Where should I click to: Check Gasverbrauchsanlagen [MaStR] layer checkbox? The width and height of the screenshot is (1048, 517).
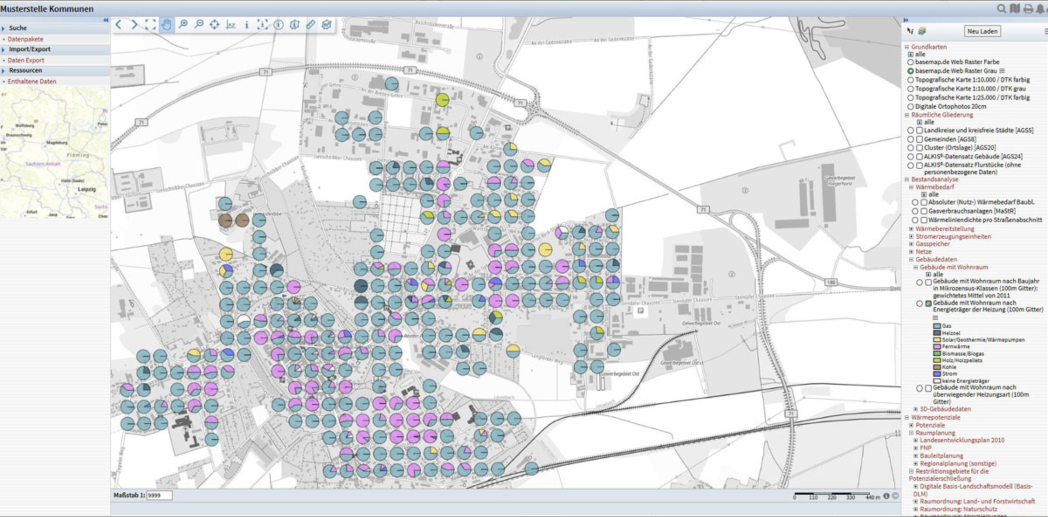point(924,211)
